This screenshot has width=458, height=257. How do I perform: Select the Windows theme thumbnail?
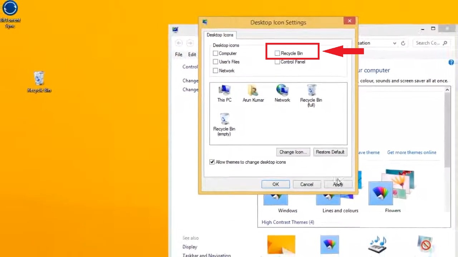[x=276, y=200]
